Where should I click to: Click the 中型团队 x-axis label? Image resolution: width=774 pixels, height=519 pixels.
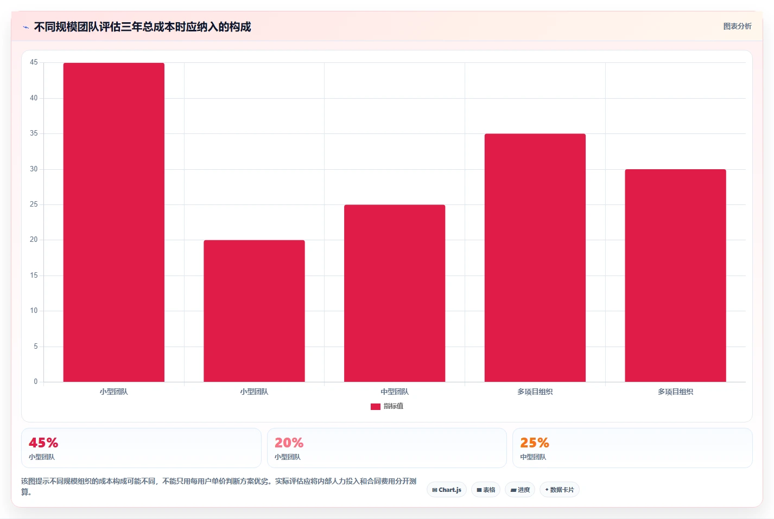tap(395, 392)
